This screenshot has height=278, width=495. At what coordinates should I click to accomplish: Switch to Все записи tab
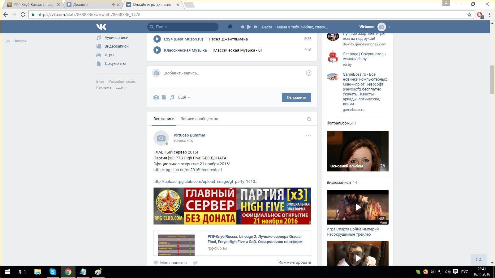tap(164, 119)
